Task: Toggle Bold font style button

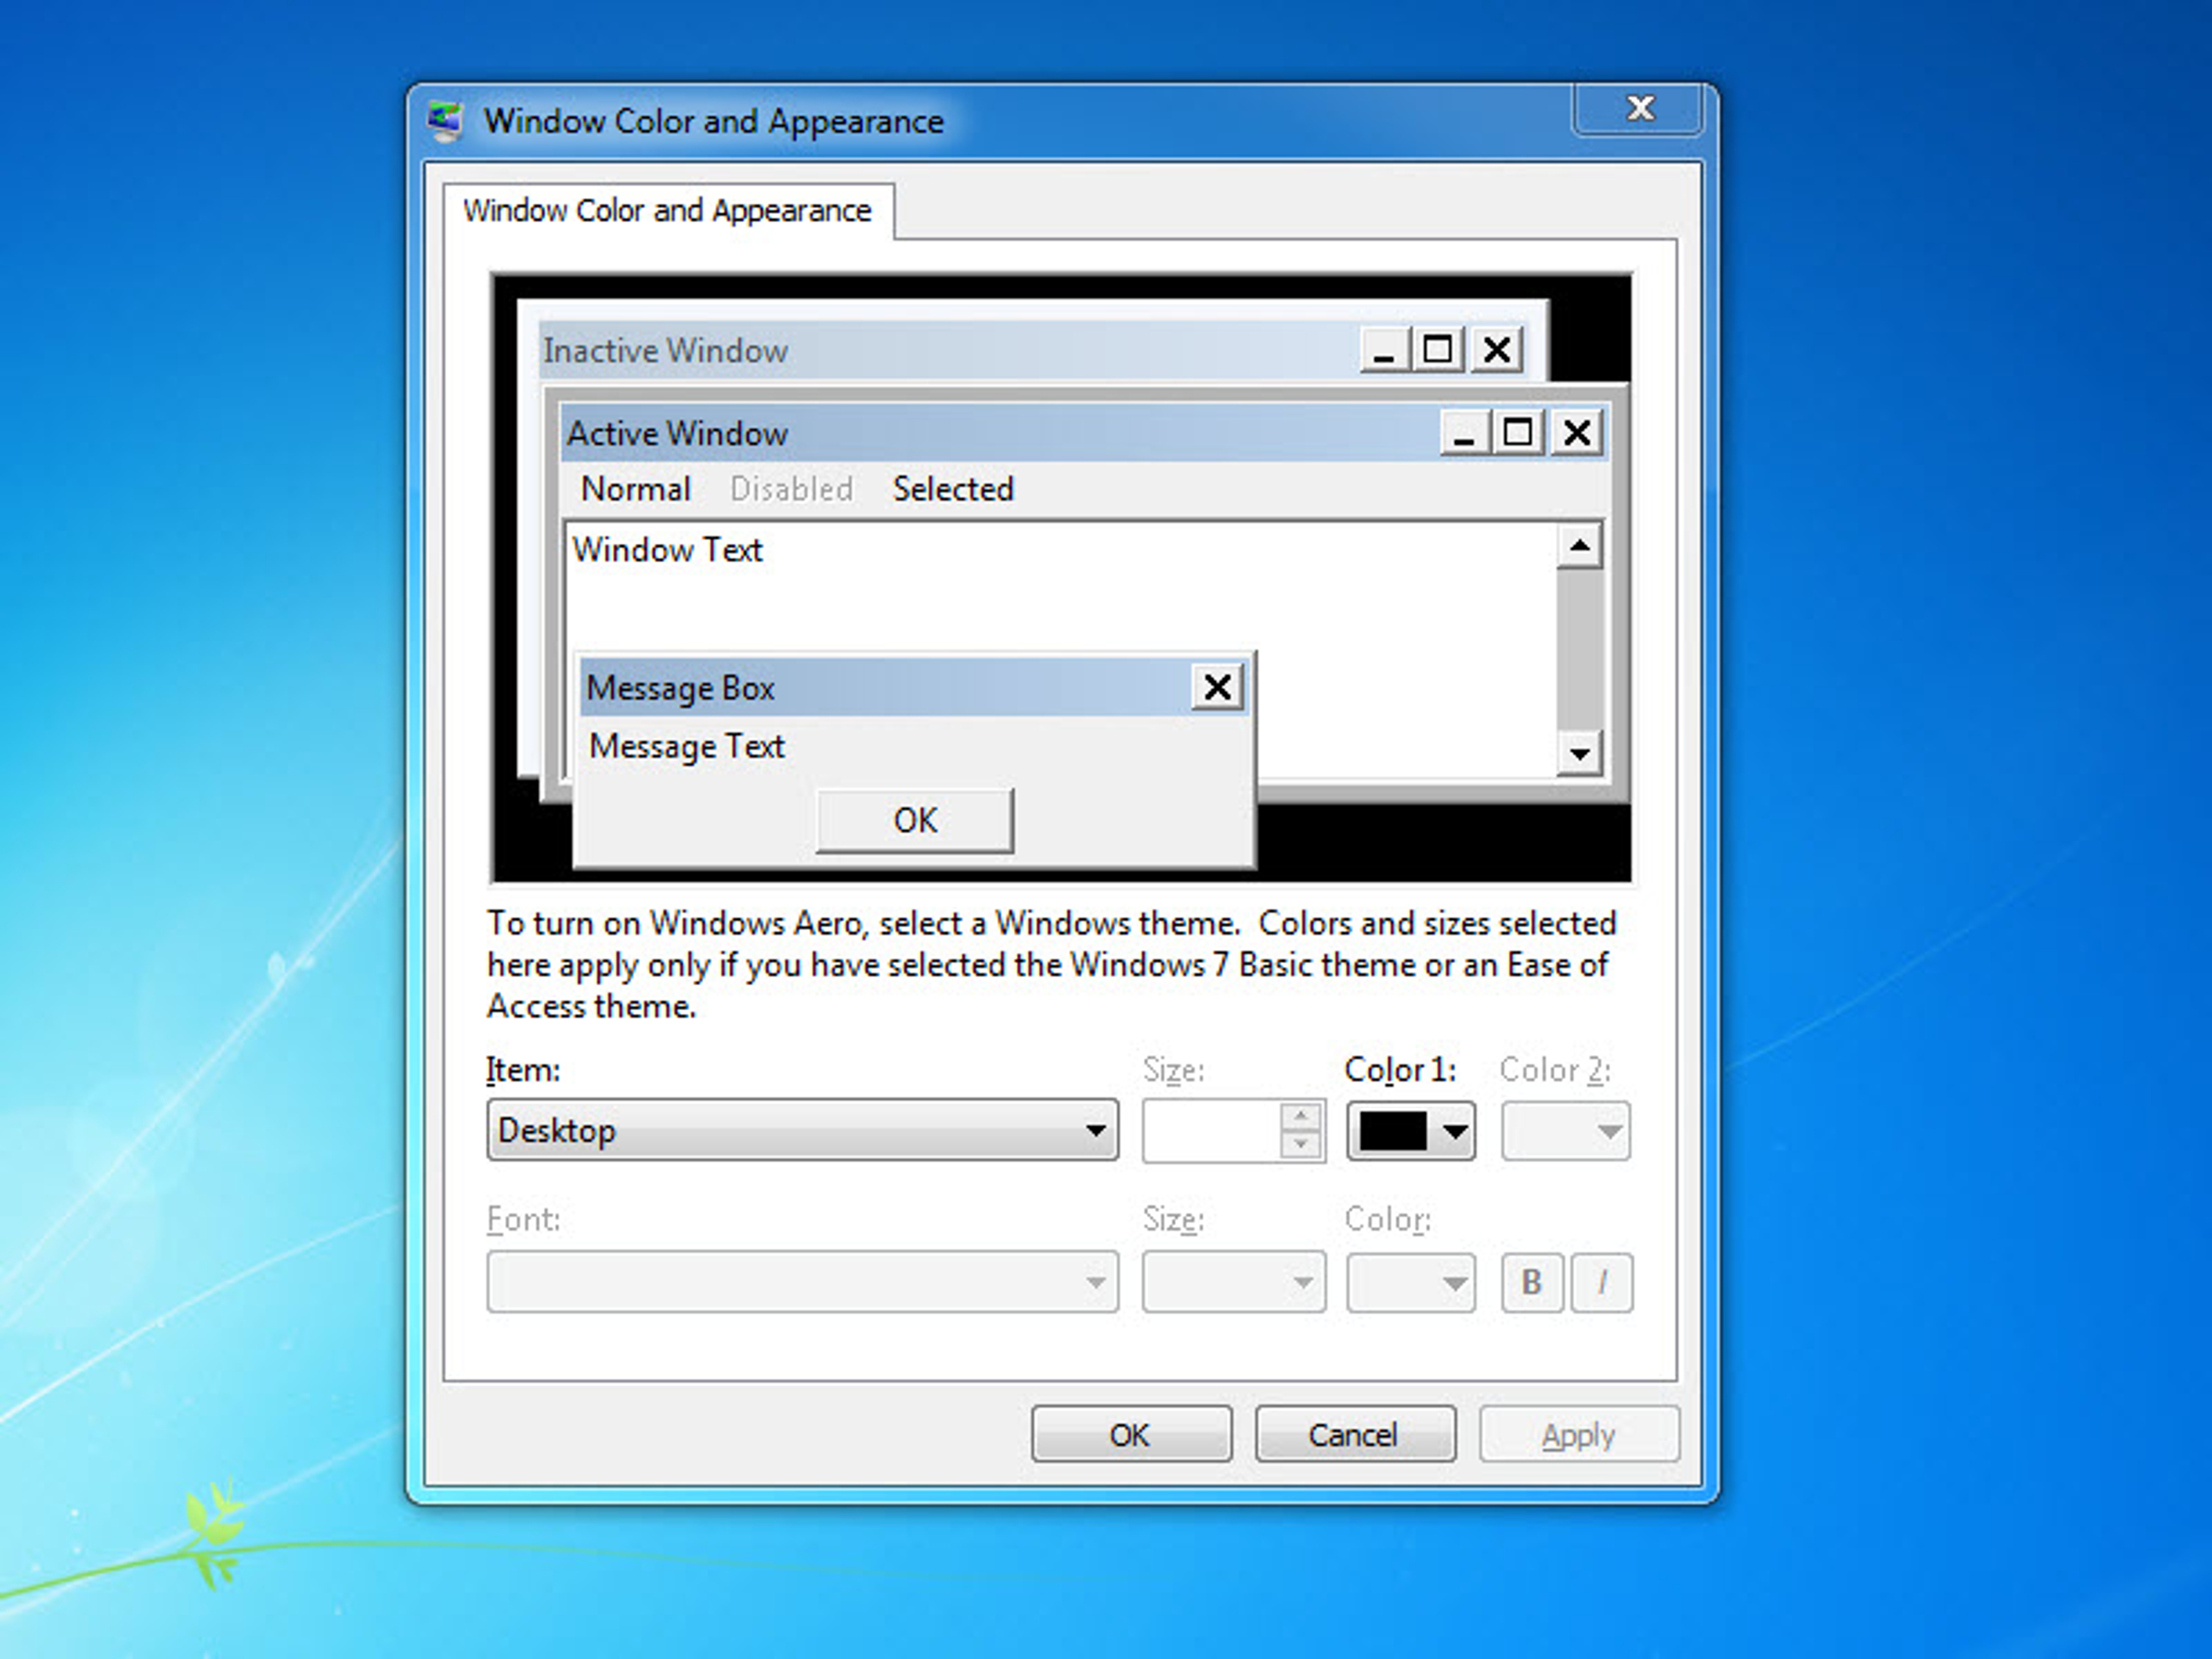Action: click(x=1532, y=1282)
